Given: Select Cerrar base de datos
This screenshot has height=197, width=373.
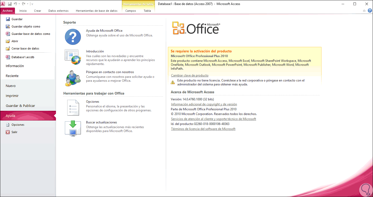Looking at the screenshot, I should click(22, 48).
